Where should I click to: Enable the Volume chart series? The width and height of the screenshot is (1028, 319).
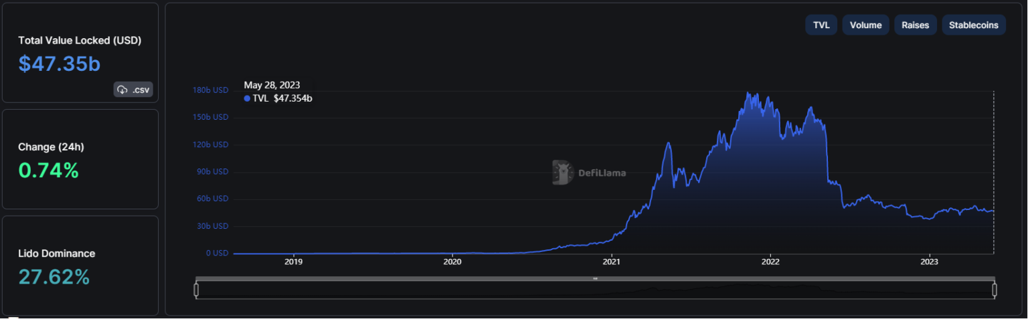(865, 25)
